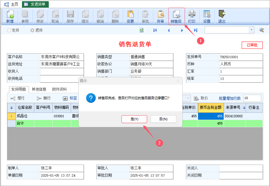Click the 发货单号 value TH25010001
270x186 pixels.
click(x=241, y=57)
